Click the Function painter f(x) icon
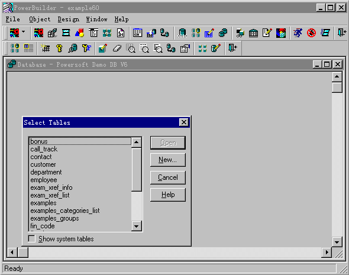Screen dimensions: 349x275 click(x=121, y=33)
